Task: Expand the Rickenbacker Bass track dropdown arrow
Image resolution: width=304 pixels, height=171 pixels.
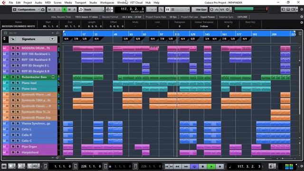Action: 53,77
